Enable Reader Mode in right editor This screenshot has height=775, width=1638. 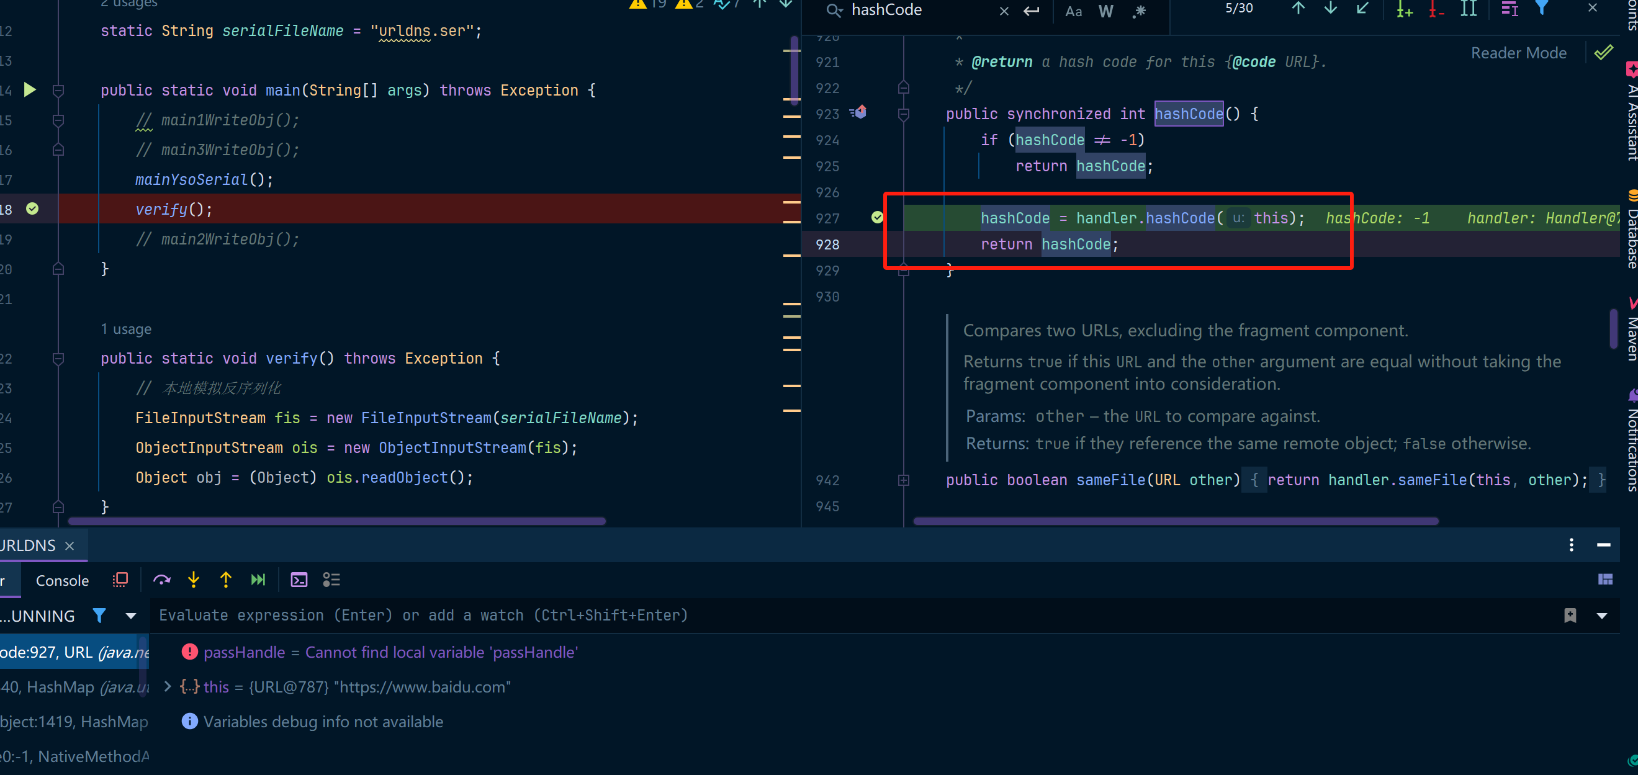[1518, 53]
